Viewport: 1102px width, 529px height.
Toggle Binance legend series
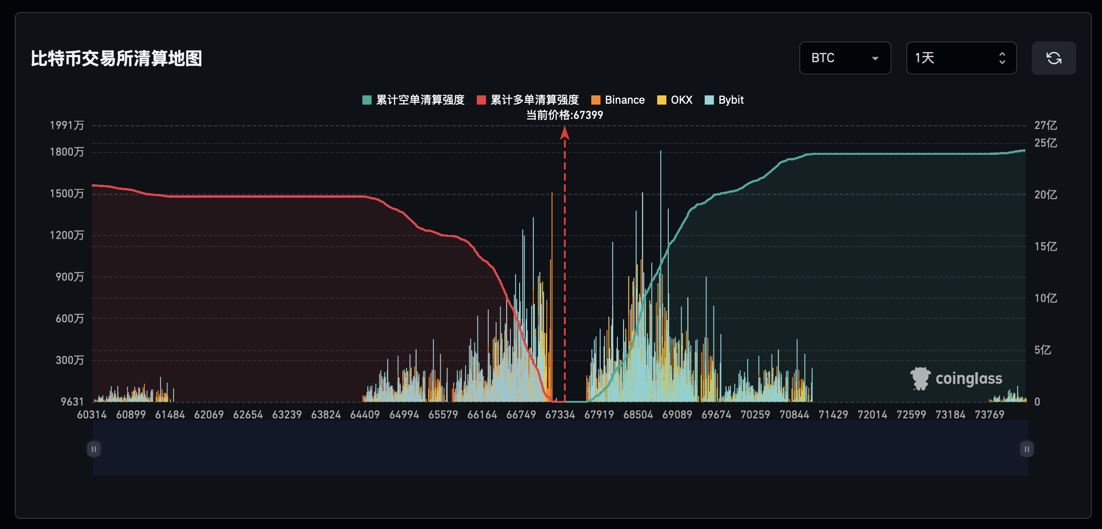pyautogui.click(x=618, y=100)
